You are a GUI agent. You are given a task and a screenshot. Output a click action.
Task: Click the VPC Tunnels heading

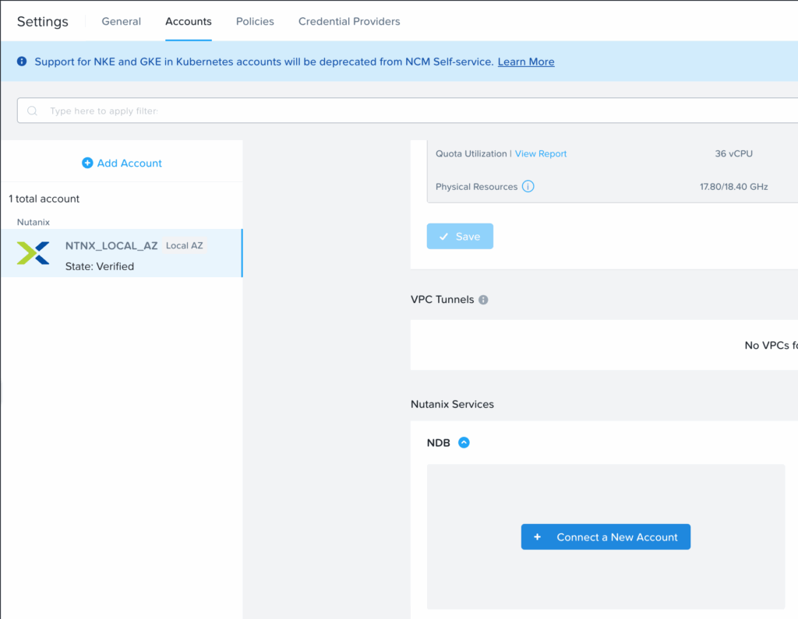[443, 300]
